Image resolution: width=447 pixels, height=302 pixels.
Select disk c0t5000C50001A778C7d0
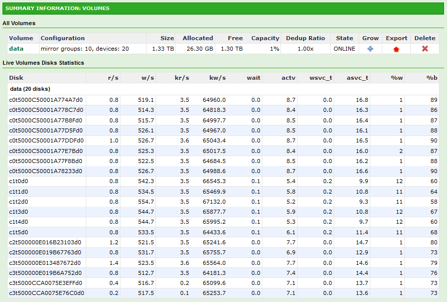click(x=46, y=110)
